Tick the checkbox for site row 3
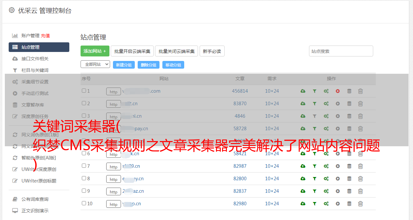 (x=84, y=116)
